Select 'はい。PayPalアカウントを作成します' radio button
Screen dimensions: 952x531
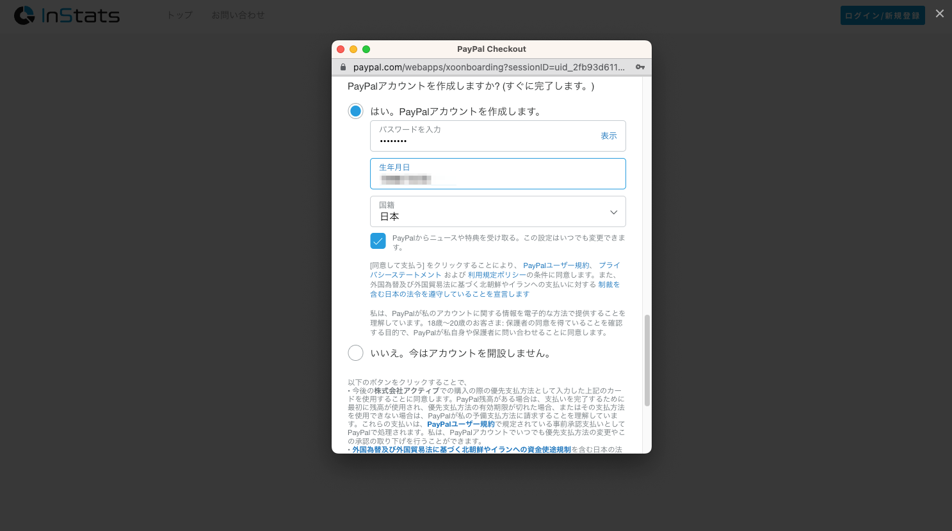[x=355, y=111]
